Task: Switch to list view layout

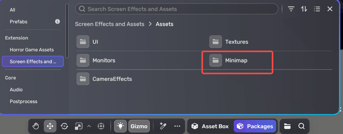Action: 317,9
